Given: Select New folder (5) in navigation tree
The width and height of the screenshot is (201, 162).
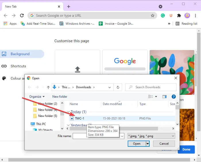Looking at the screenshot, I should [45, 116].
